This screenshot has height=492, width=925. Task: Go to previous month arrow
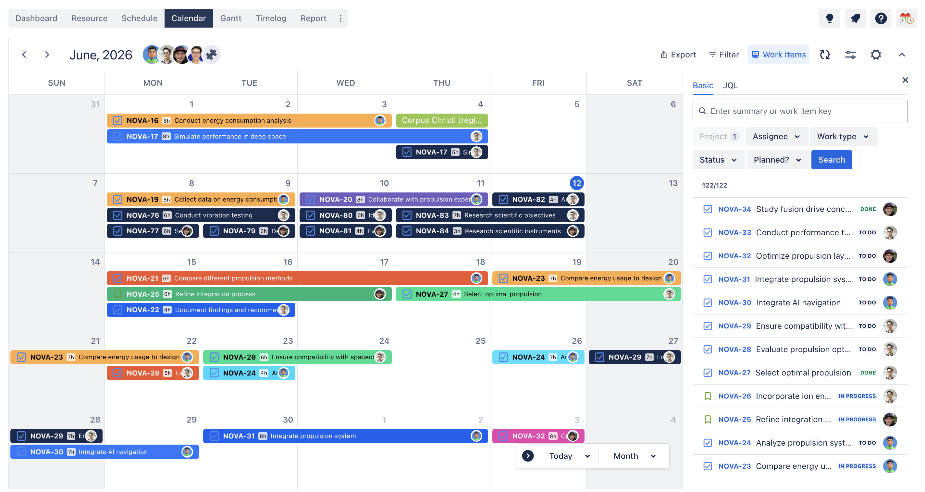[24, 55]
